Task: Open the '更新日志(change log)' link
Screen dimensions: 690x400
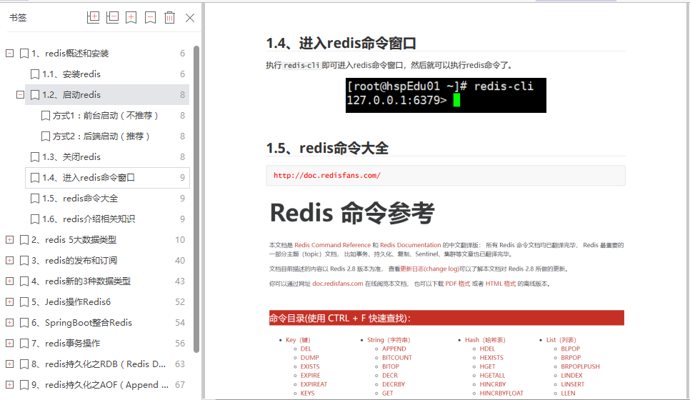Action: pyautogui.click(x=429, y=269)
